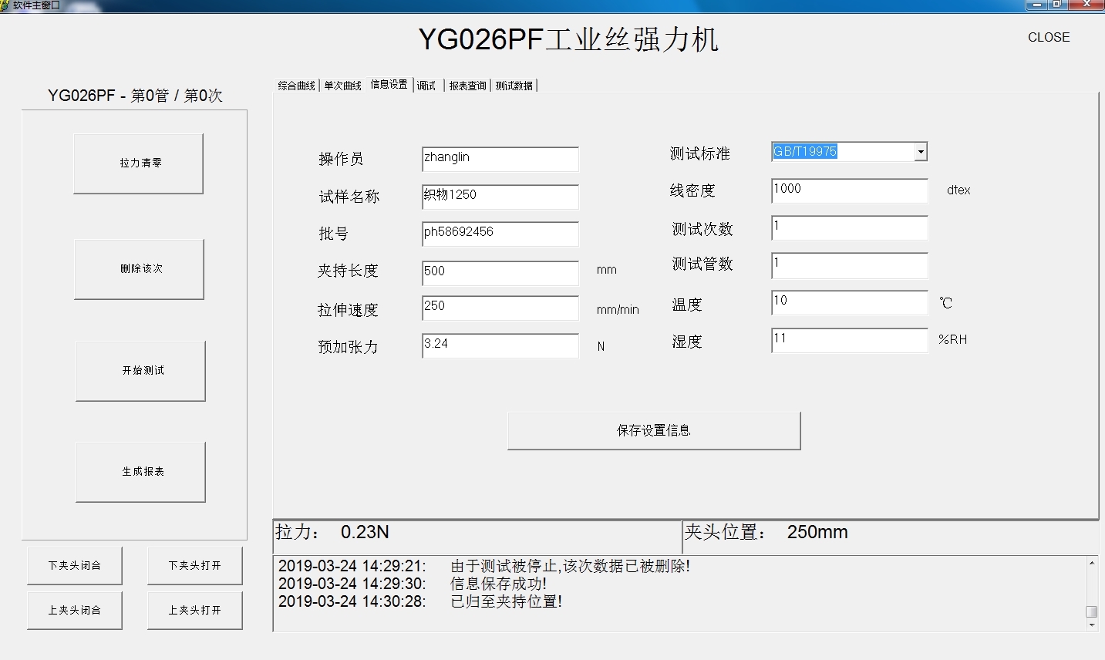The width and height of the screenshot is (1105, 660).
Task: Focus the 温度 field showing 10
Action: (850, 302)
